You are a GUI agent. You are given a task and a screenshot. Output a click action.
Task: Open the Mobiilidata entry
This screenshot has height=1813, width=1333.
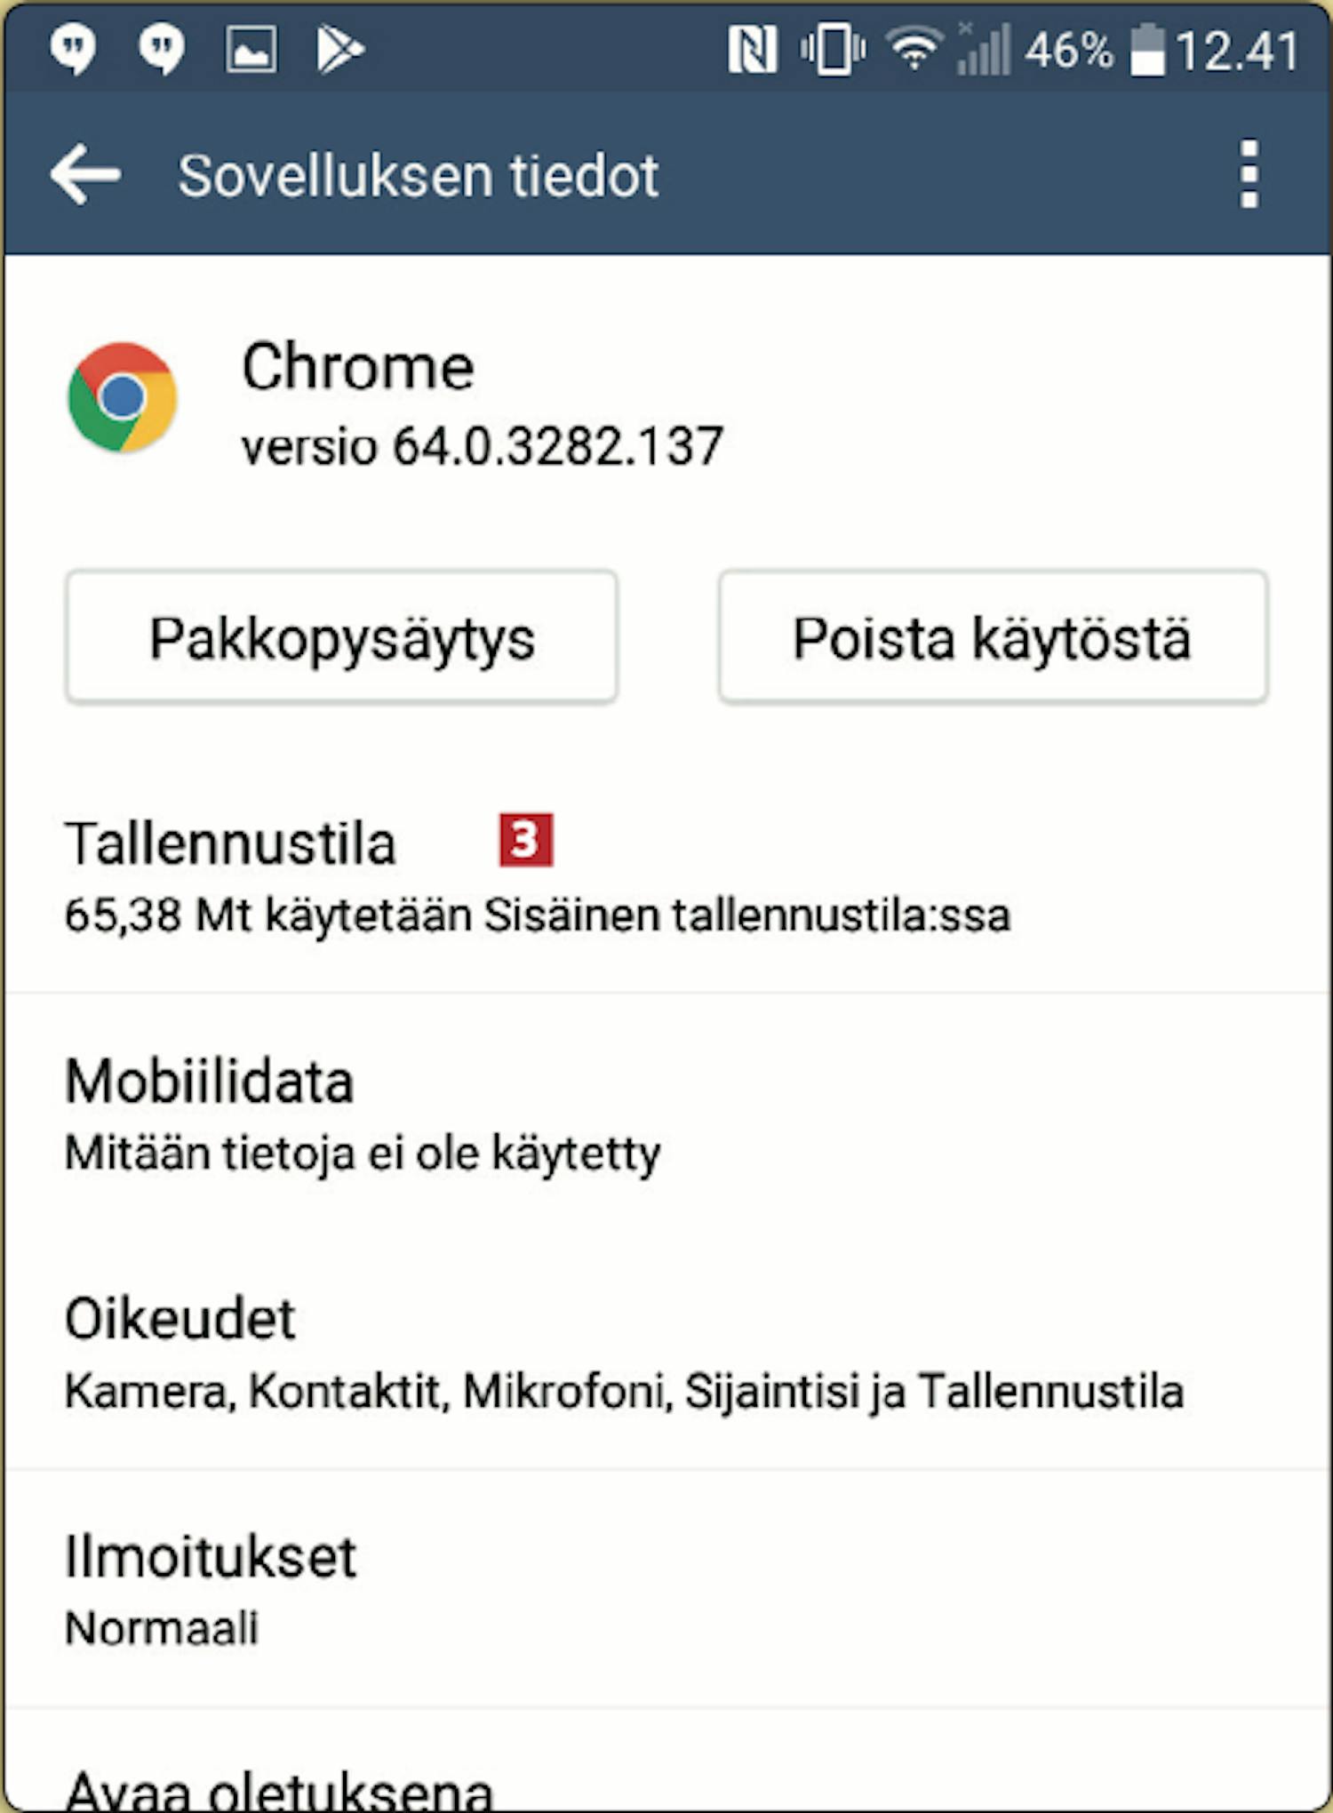pos(666,1114)
